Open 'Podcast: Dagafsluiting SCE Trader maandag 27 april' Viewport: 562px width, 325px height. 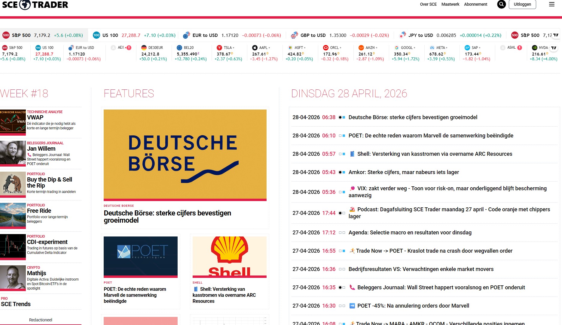pos(449,213)
